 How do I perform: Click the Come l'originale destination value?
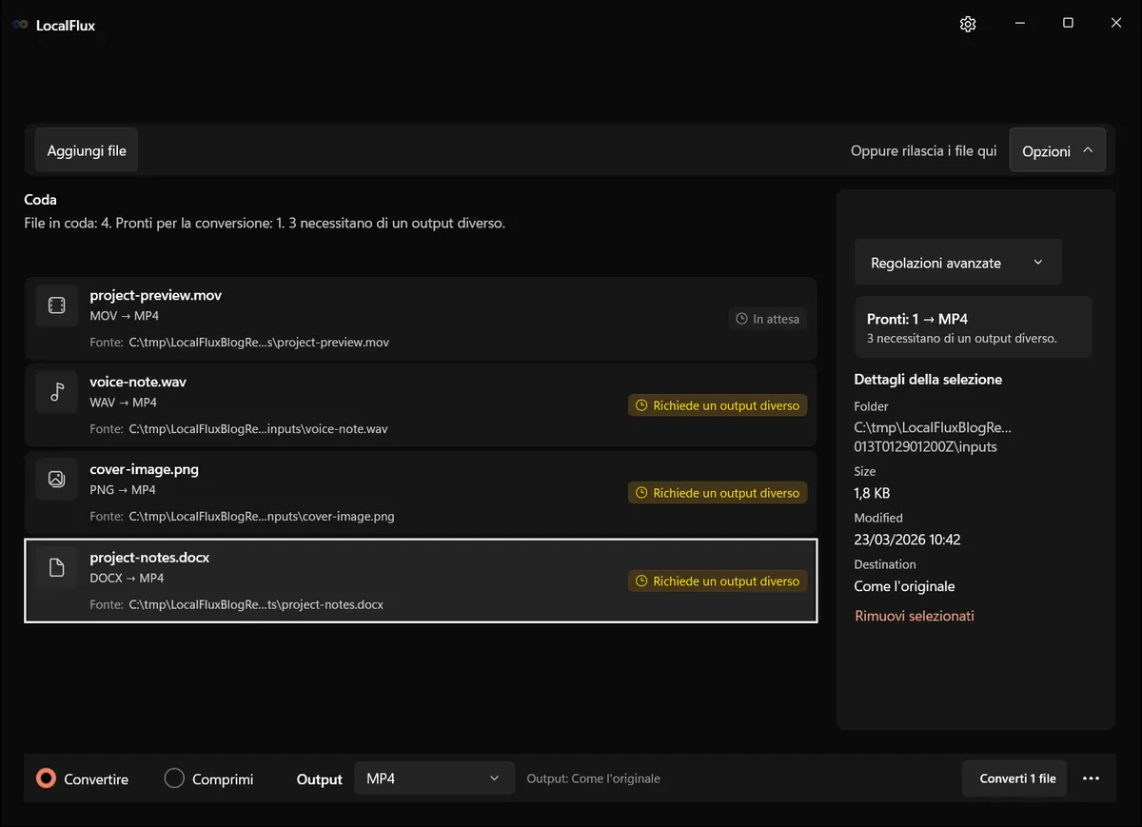[x=904, y=586]
